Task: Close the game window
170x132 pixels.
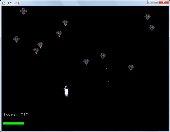Action: point(164,2)
